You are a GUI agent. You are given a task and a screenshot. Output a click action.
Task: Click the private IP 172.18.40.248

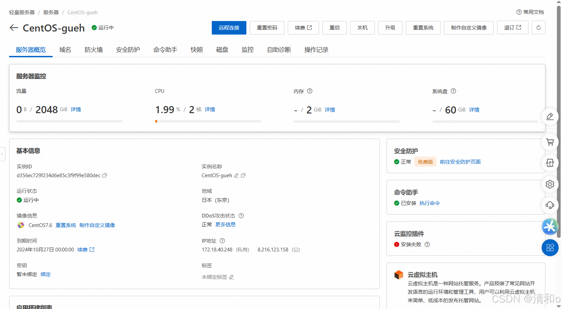point(217,250)
